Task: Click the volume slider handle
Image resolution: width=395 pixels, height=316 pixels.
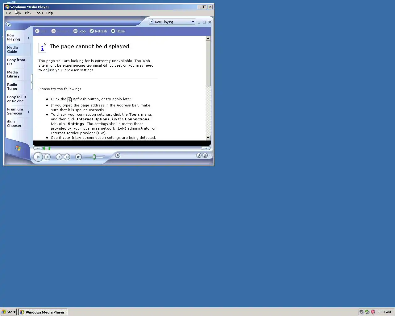Action: [x=94, y=157]
